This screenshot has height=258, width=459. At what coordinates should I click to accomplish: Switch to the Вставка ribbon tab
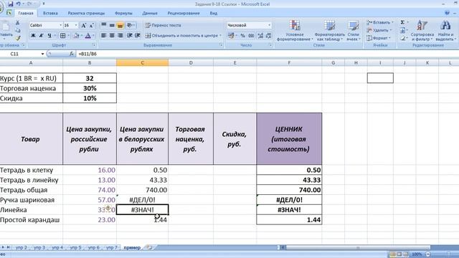tap(50, 13)
